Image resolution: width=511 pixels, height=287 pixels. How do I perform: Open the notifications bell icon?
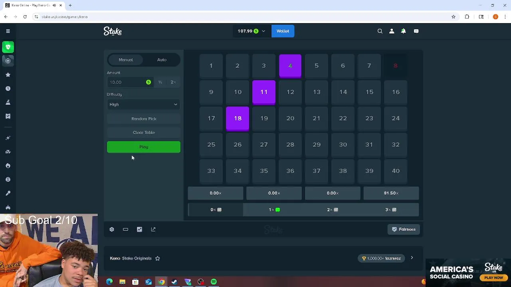(403, 31)
